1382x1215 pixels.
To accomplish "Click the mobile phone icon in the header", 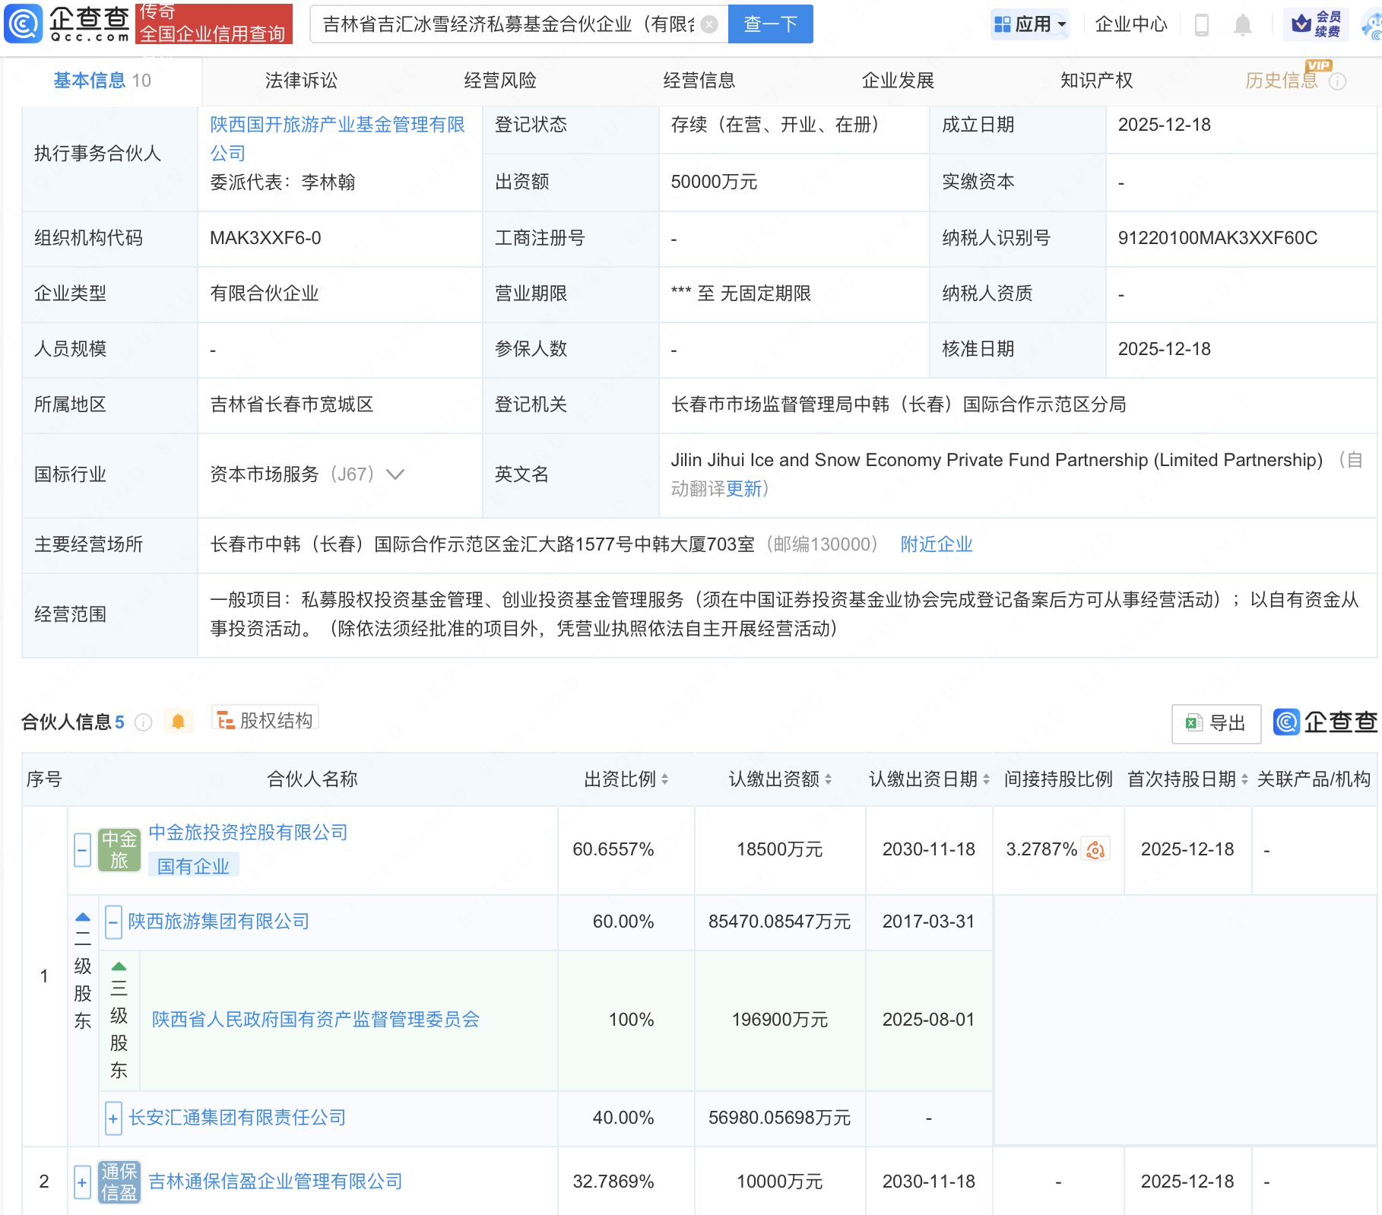I will click(1202, 24).
